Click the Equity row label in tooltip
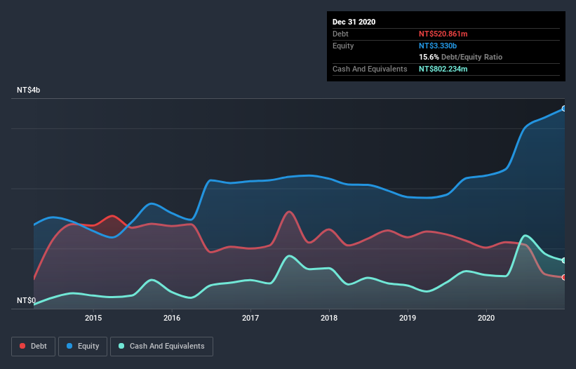The height and width of the screenshot is (369, 576). pyautogui.click(x=343, y=46)
